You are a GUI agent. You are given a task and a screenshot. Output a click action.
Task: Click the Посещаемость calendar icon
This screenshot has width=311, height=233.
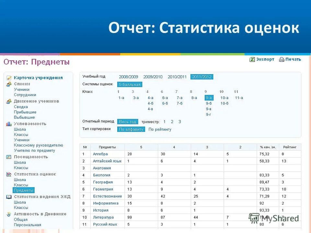coord(9,157)
